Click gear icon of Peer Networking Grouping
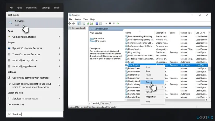The width and height of the screenshot is (215, 121). (126, 36)
